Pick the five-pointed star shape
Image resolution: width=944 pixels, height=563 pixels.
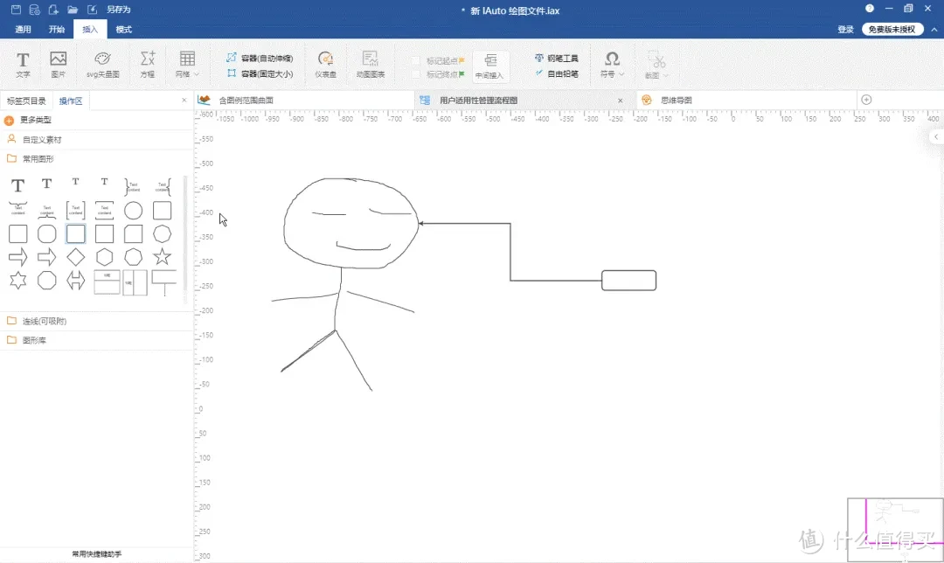click(162, 257)
